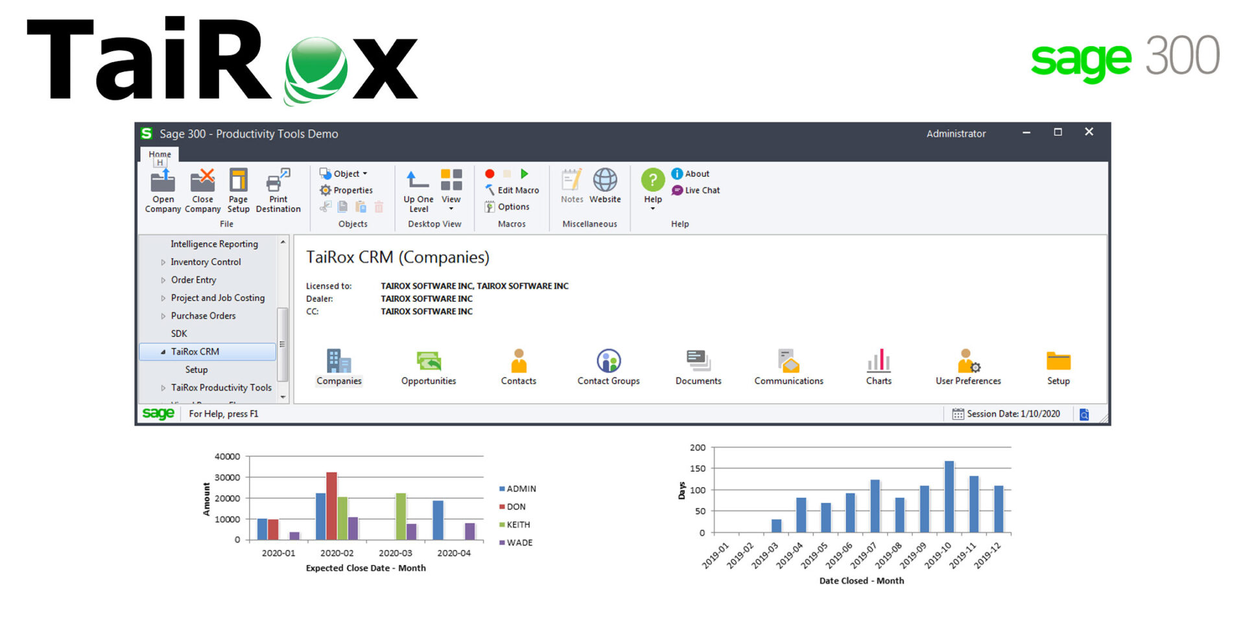
Task: Select Setup under TaiRox CRM
Action: pyautogui.click(x=196, y=369)
